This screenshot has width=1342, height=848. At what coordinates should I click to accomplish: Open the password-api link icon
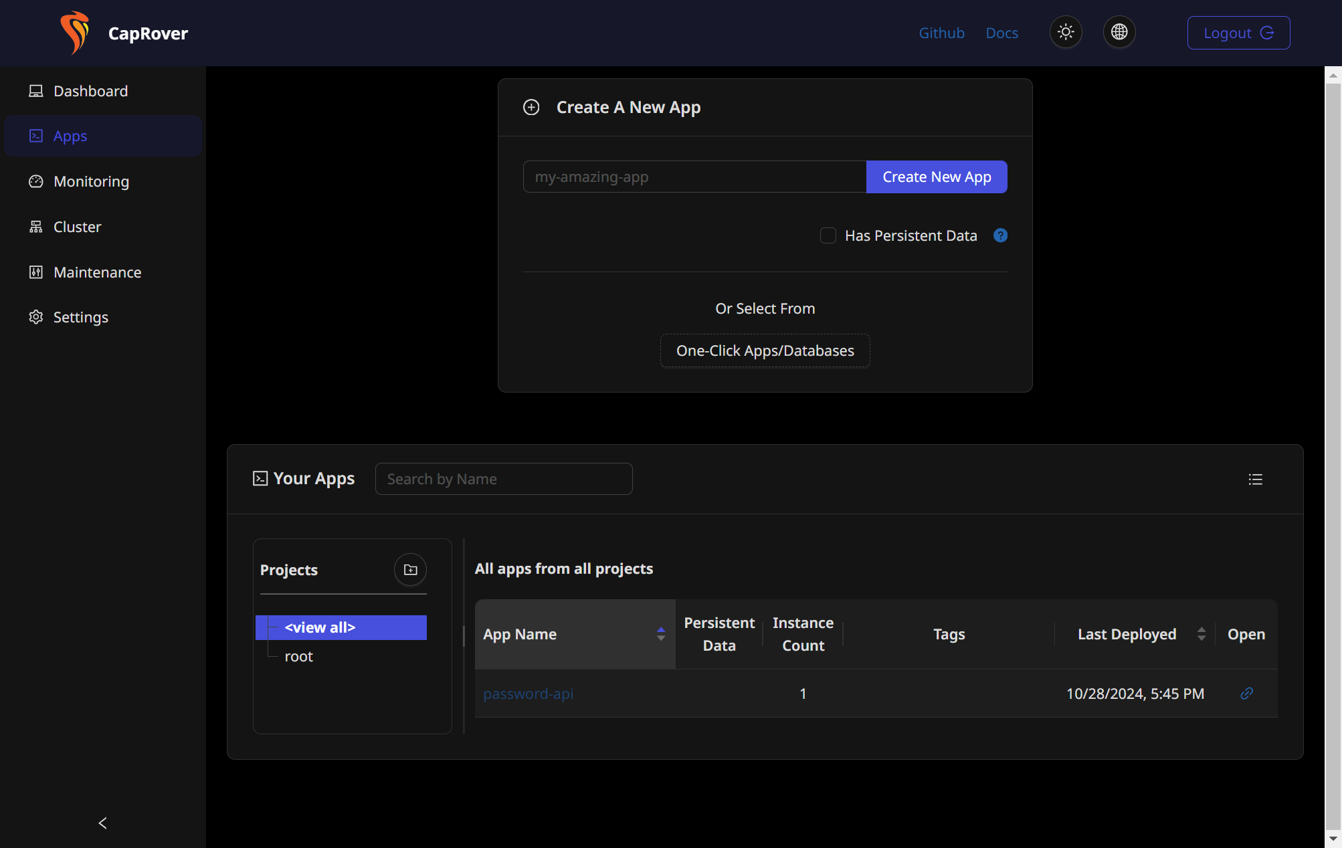click(x=1246, y=694)
